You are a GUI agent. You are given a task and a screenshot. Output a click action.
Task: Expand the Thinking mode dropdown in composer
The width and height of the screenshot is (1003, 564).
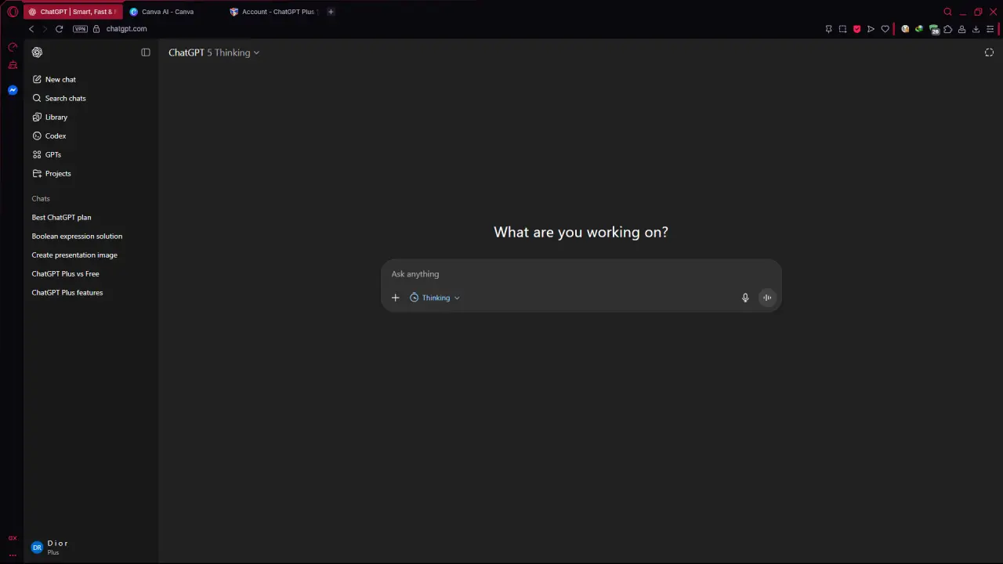tap(435, 298)
